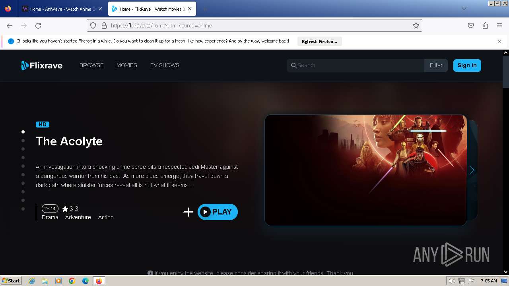Select the first carousel dot
509x286 pixels.
tap(23, 132)
